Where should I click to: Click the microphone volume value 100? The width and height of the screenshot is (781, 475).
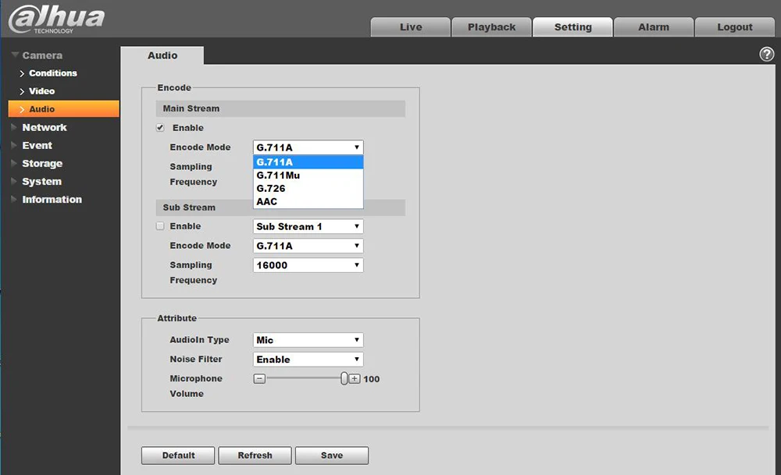click(372, 379)
